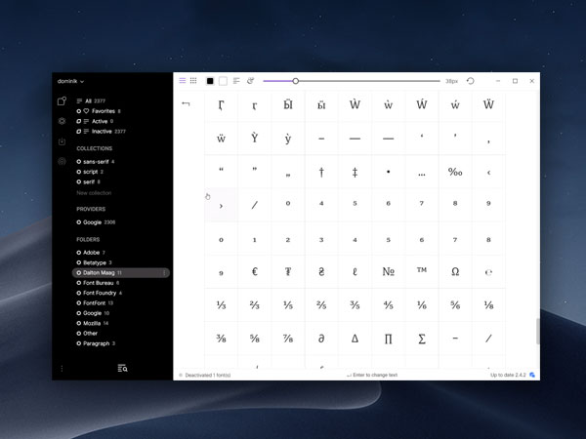586x439 pixels.
Task: Open the Paragraph folder
Action: tap(99, 343)
